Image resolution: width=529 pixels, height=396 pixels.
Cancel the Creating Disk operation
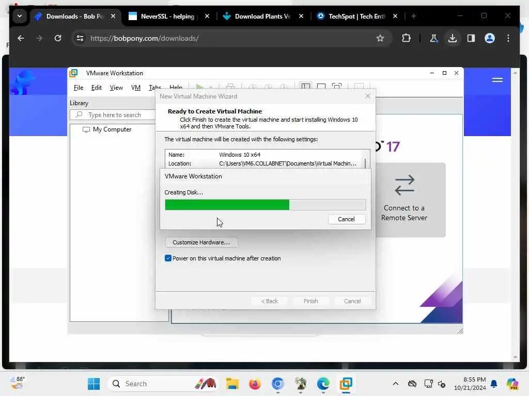[x=347, y=219]
